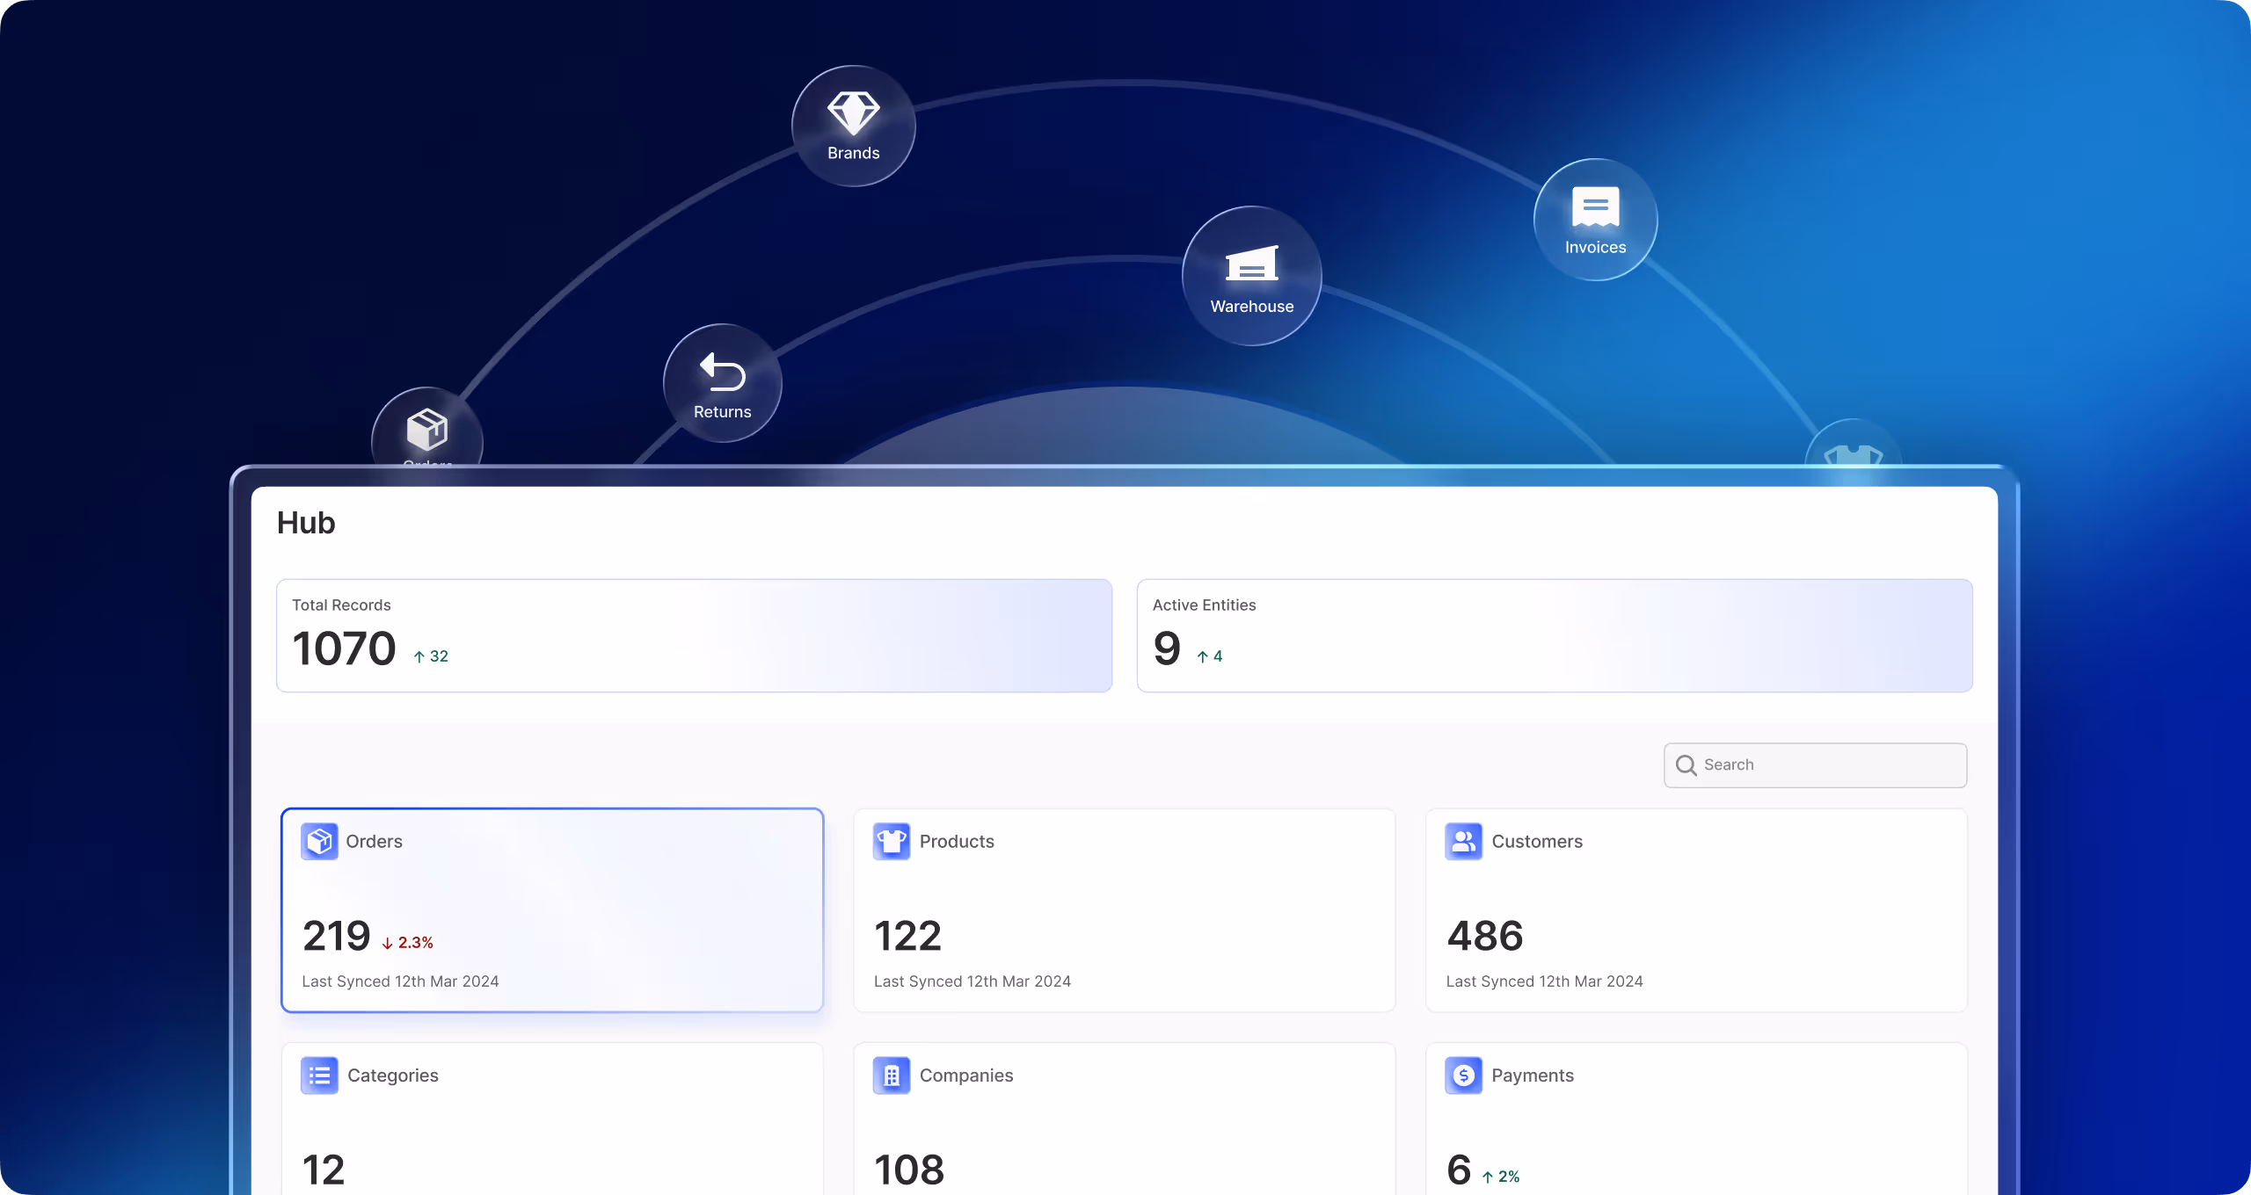Screen dimensions: 2251x1195
Task: Open the Orders card
Action: [x=552, y=910]
